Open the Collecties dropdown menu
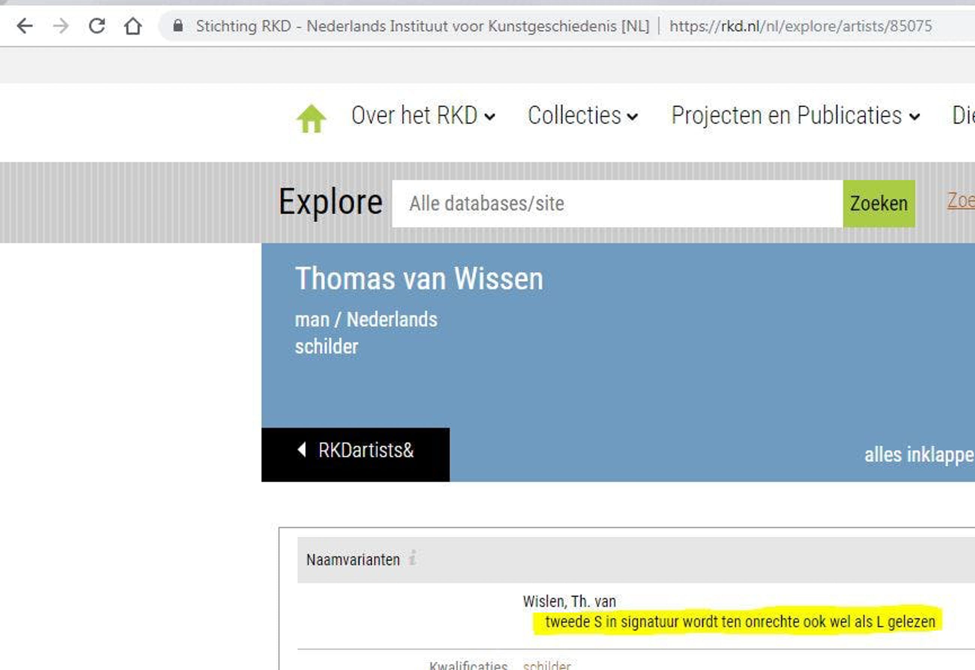The image size is (975, 670). click(583, 115)
